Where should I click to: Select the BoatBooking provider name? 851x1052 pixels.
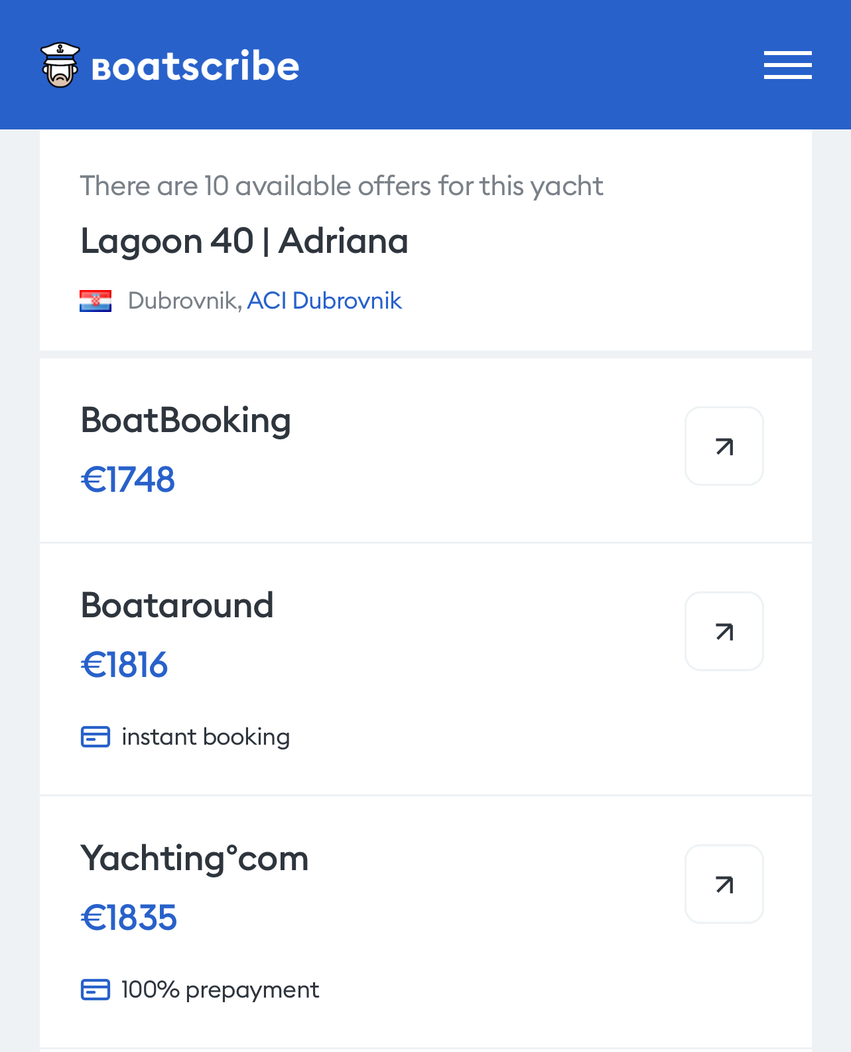186,421
